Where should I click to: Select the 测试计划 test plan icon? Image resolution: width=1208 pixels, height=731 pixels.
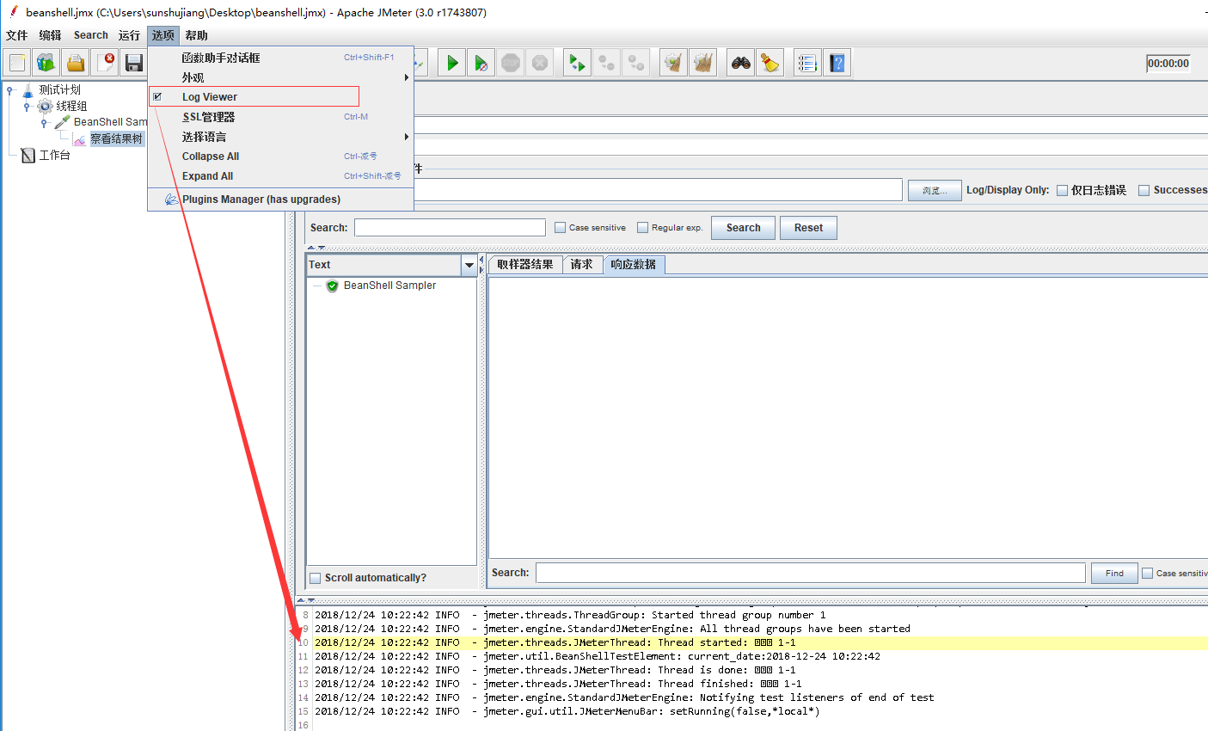click(x=28, y=90)
